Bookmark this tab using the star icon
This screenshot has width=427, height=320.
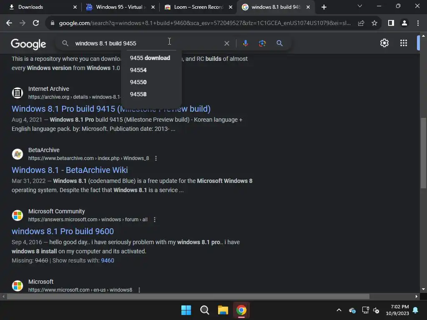pos(374,23)
